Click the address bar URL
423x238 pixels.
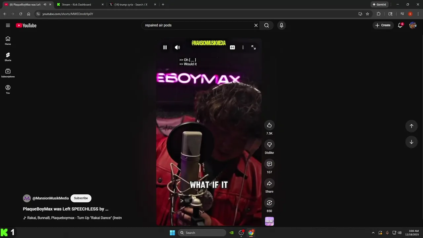(x=68, y=14)
